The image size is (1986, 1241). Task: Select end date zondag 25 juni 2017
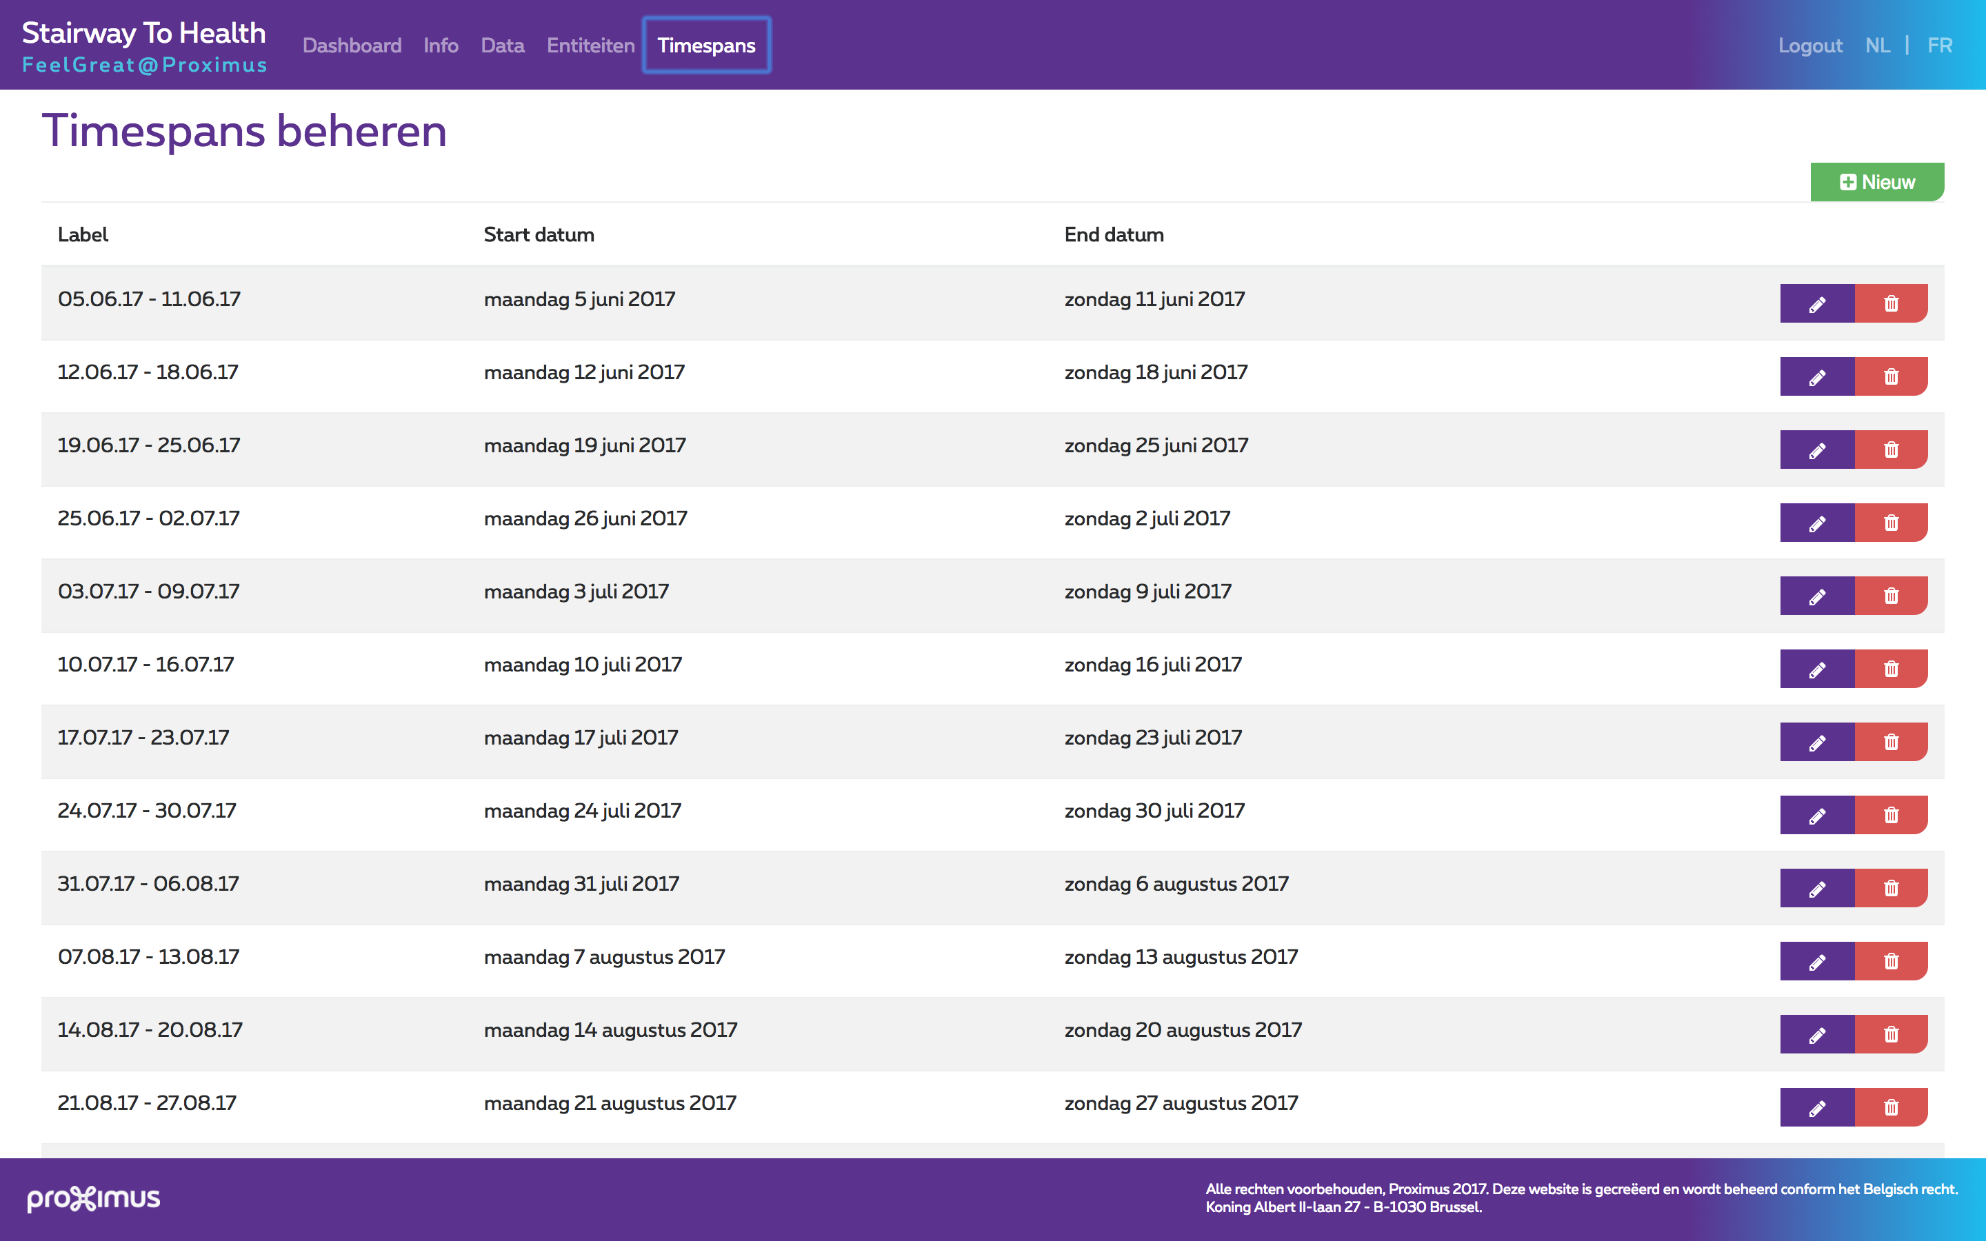pyautogui.click(x=1156, y=445)
